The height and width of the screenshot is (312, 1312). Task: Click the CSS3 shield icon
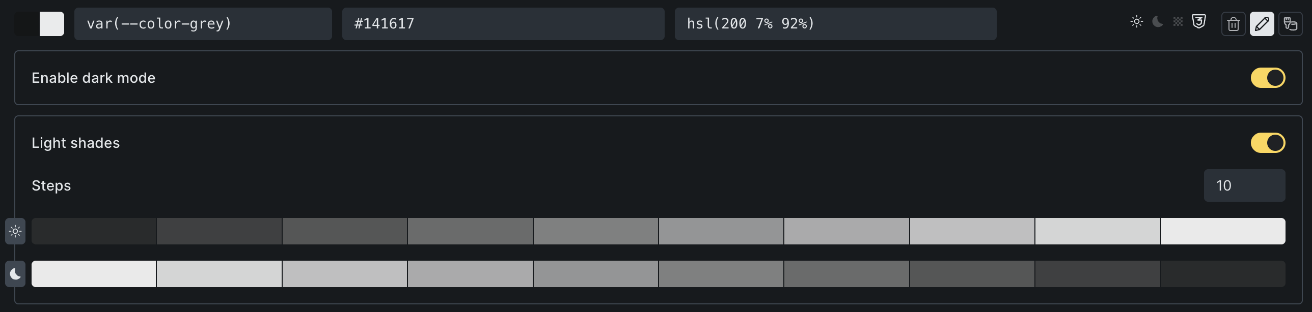coord(1199,22)
